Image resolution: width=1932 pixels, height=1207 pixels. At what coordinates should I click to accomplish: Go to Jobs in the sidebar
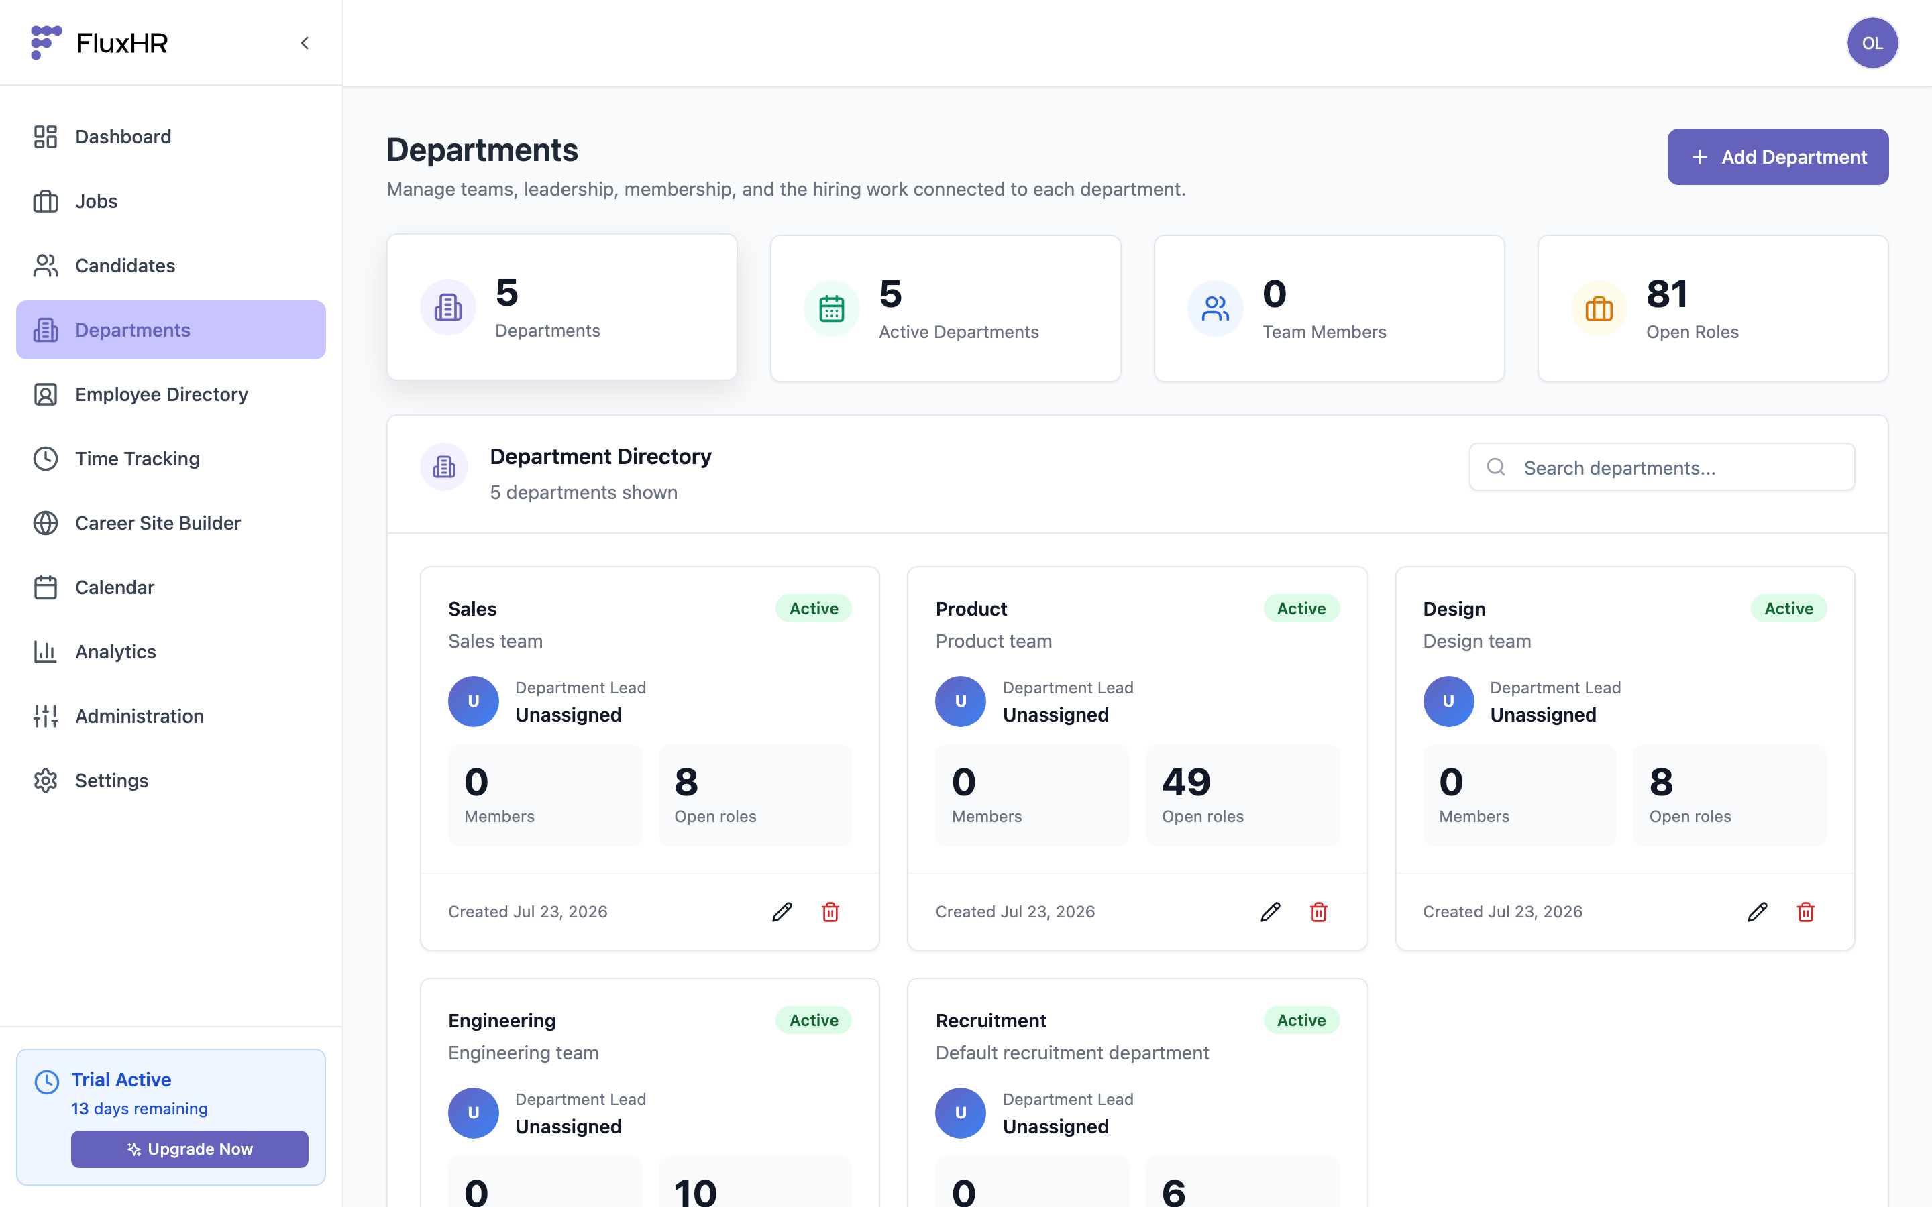click(x=171, y=201)
